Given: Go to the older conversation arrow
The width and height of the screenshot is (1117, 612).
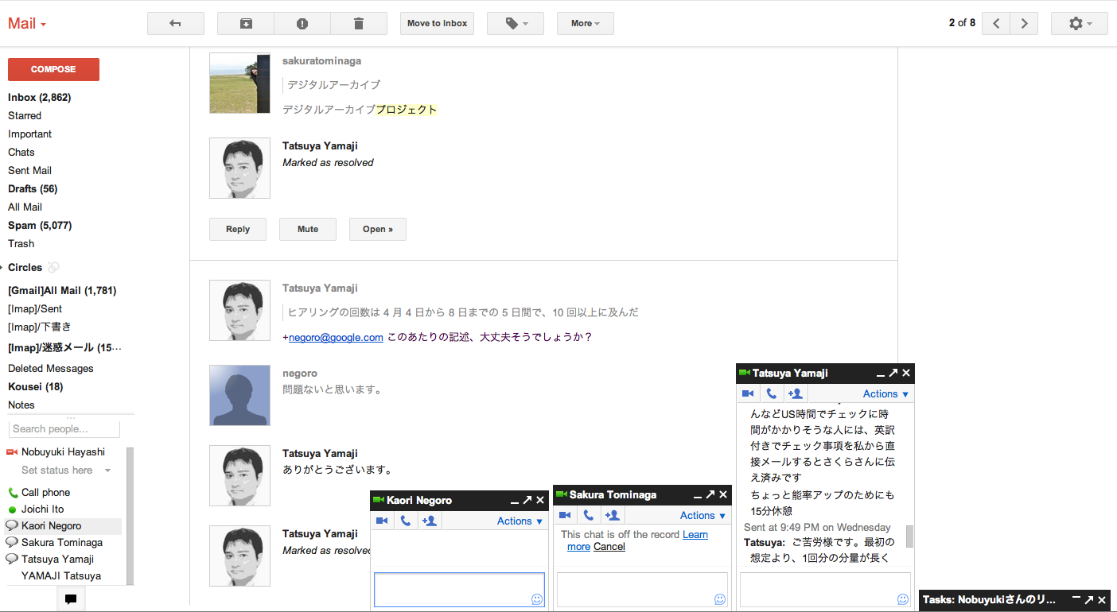Looking at the screenshot, I should tap(1024, 23).
